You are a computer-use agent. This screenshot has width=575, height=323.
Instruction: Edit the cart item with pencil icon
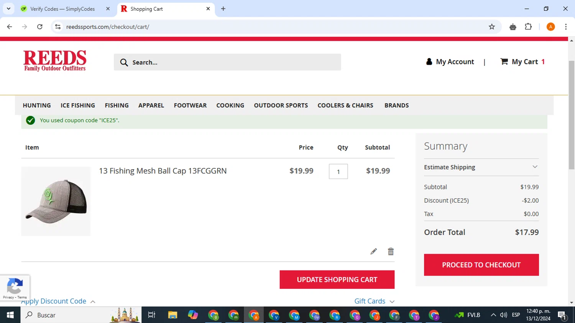[374, 251]
